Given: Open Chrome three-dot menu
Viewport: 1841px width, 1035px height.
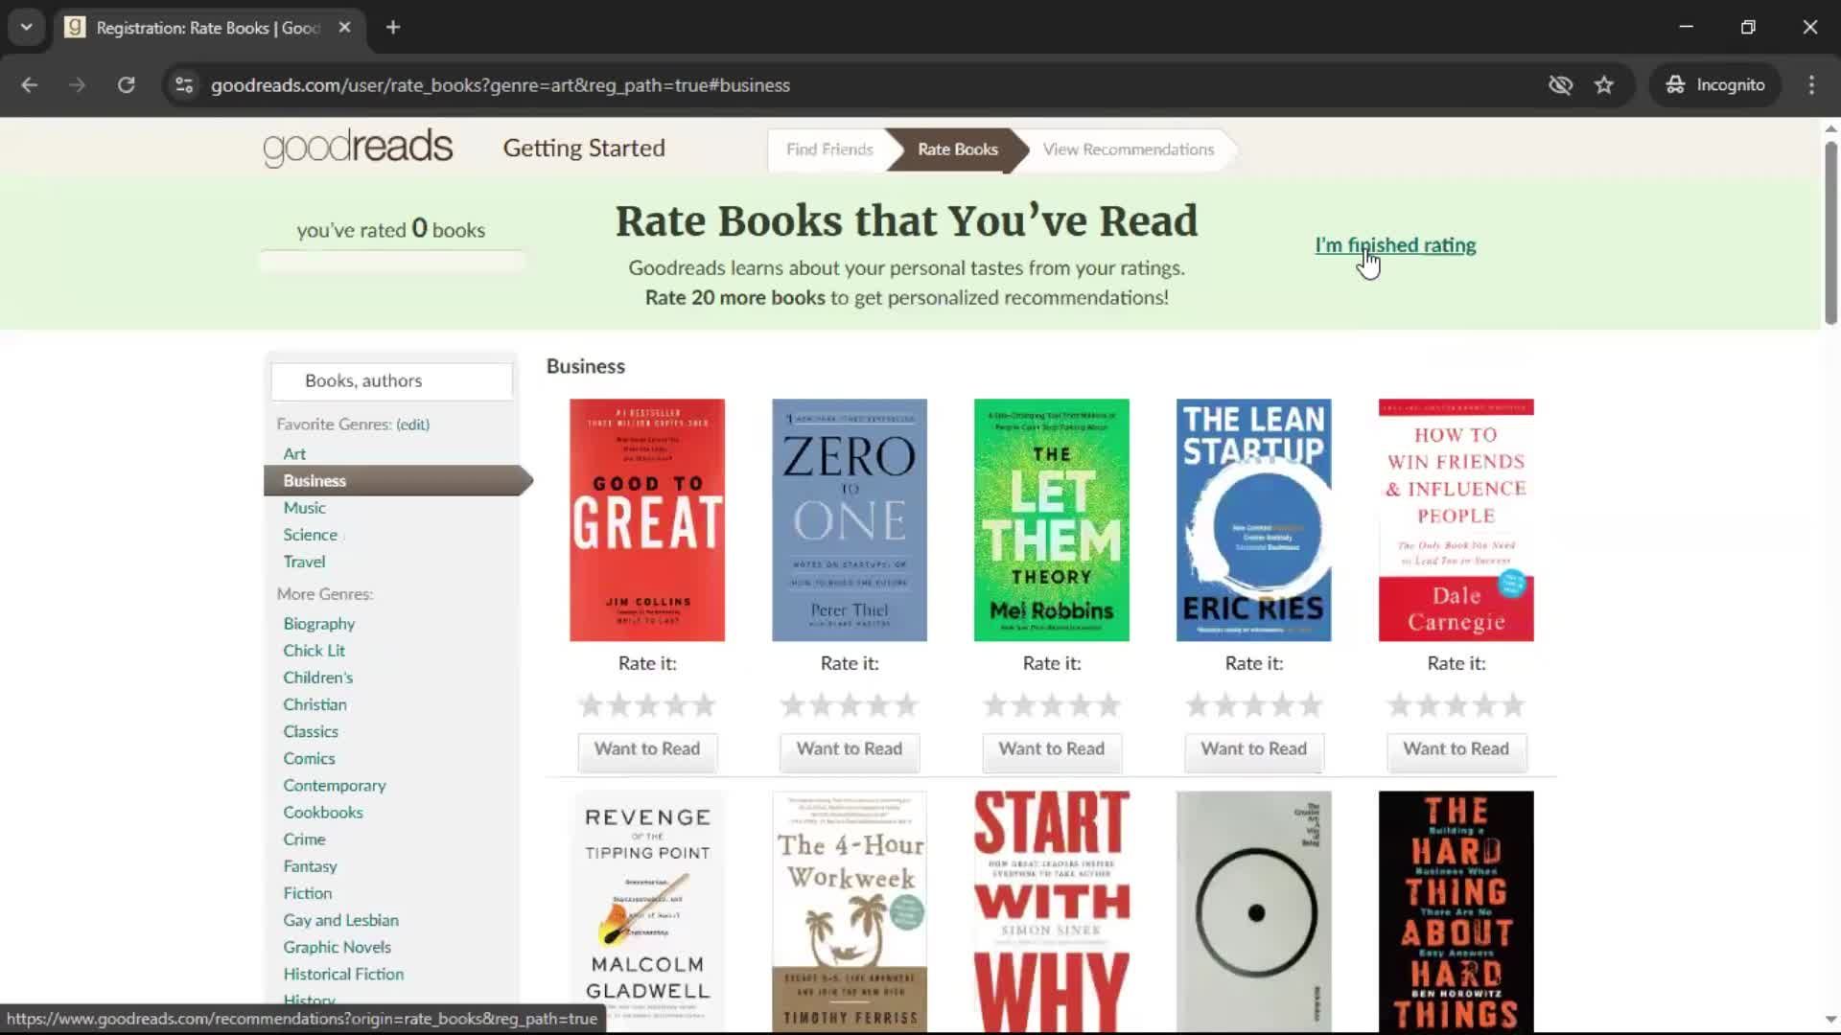Looking at the screenshot, I should pyautogui.click(x=1811, y=85).
